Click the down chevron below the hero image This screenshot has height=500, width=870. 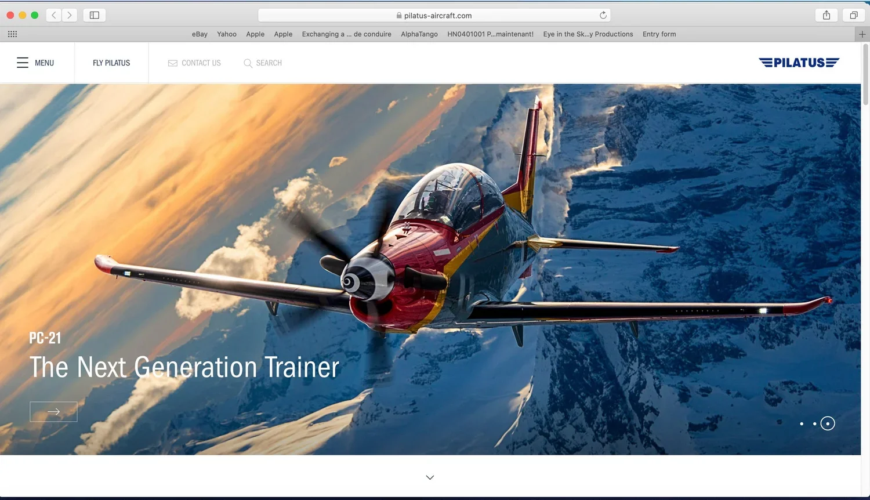point(430,477)
